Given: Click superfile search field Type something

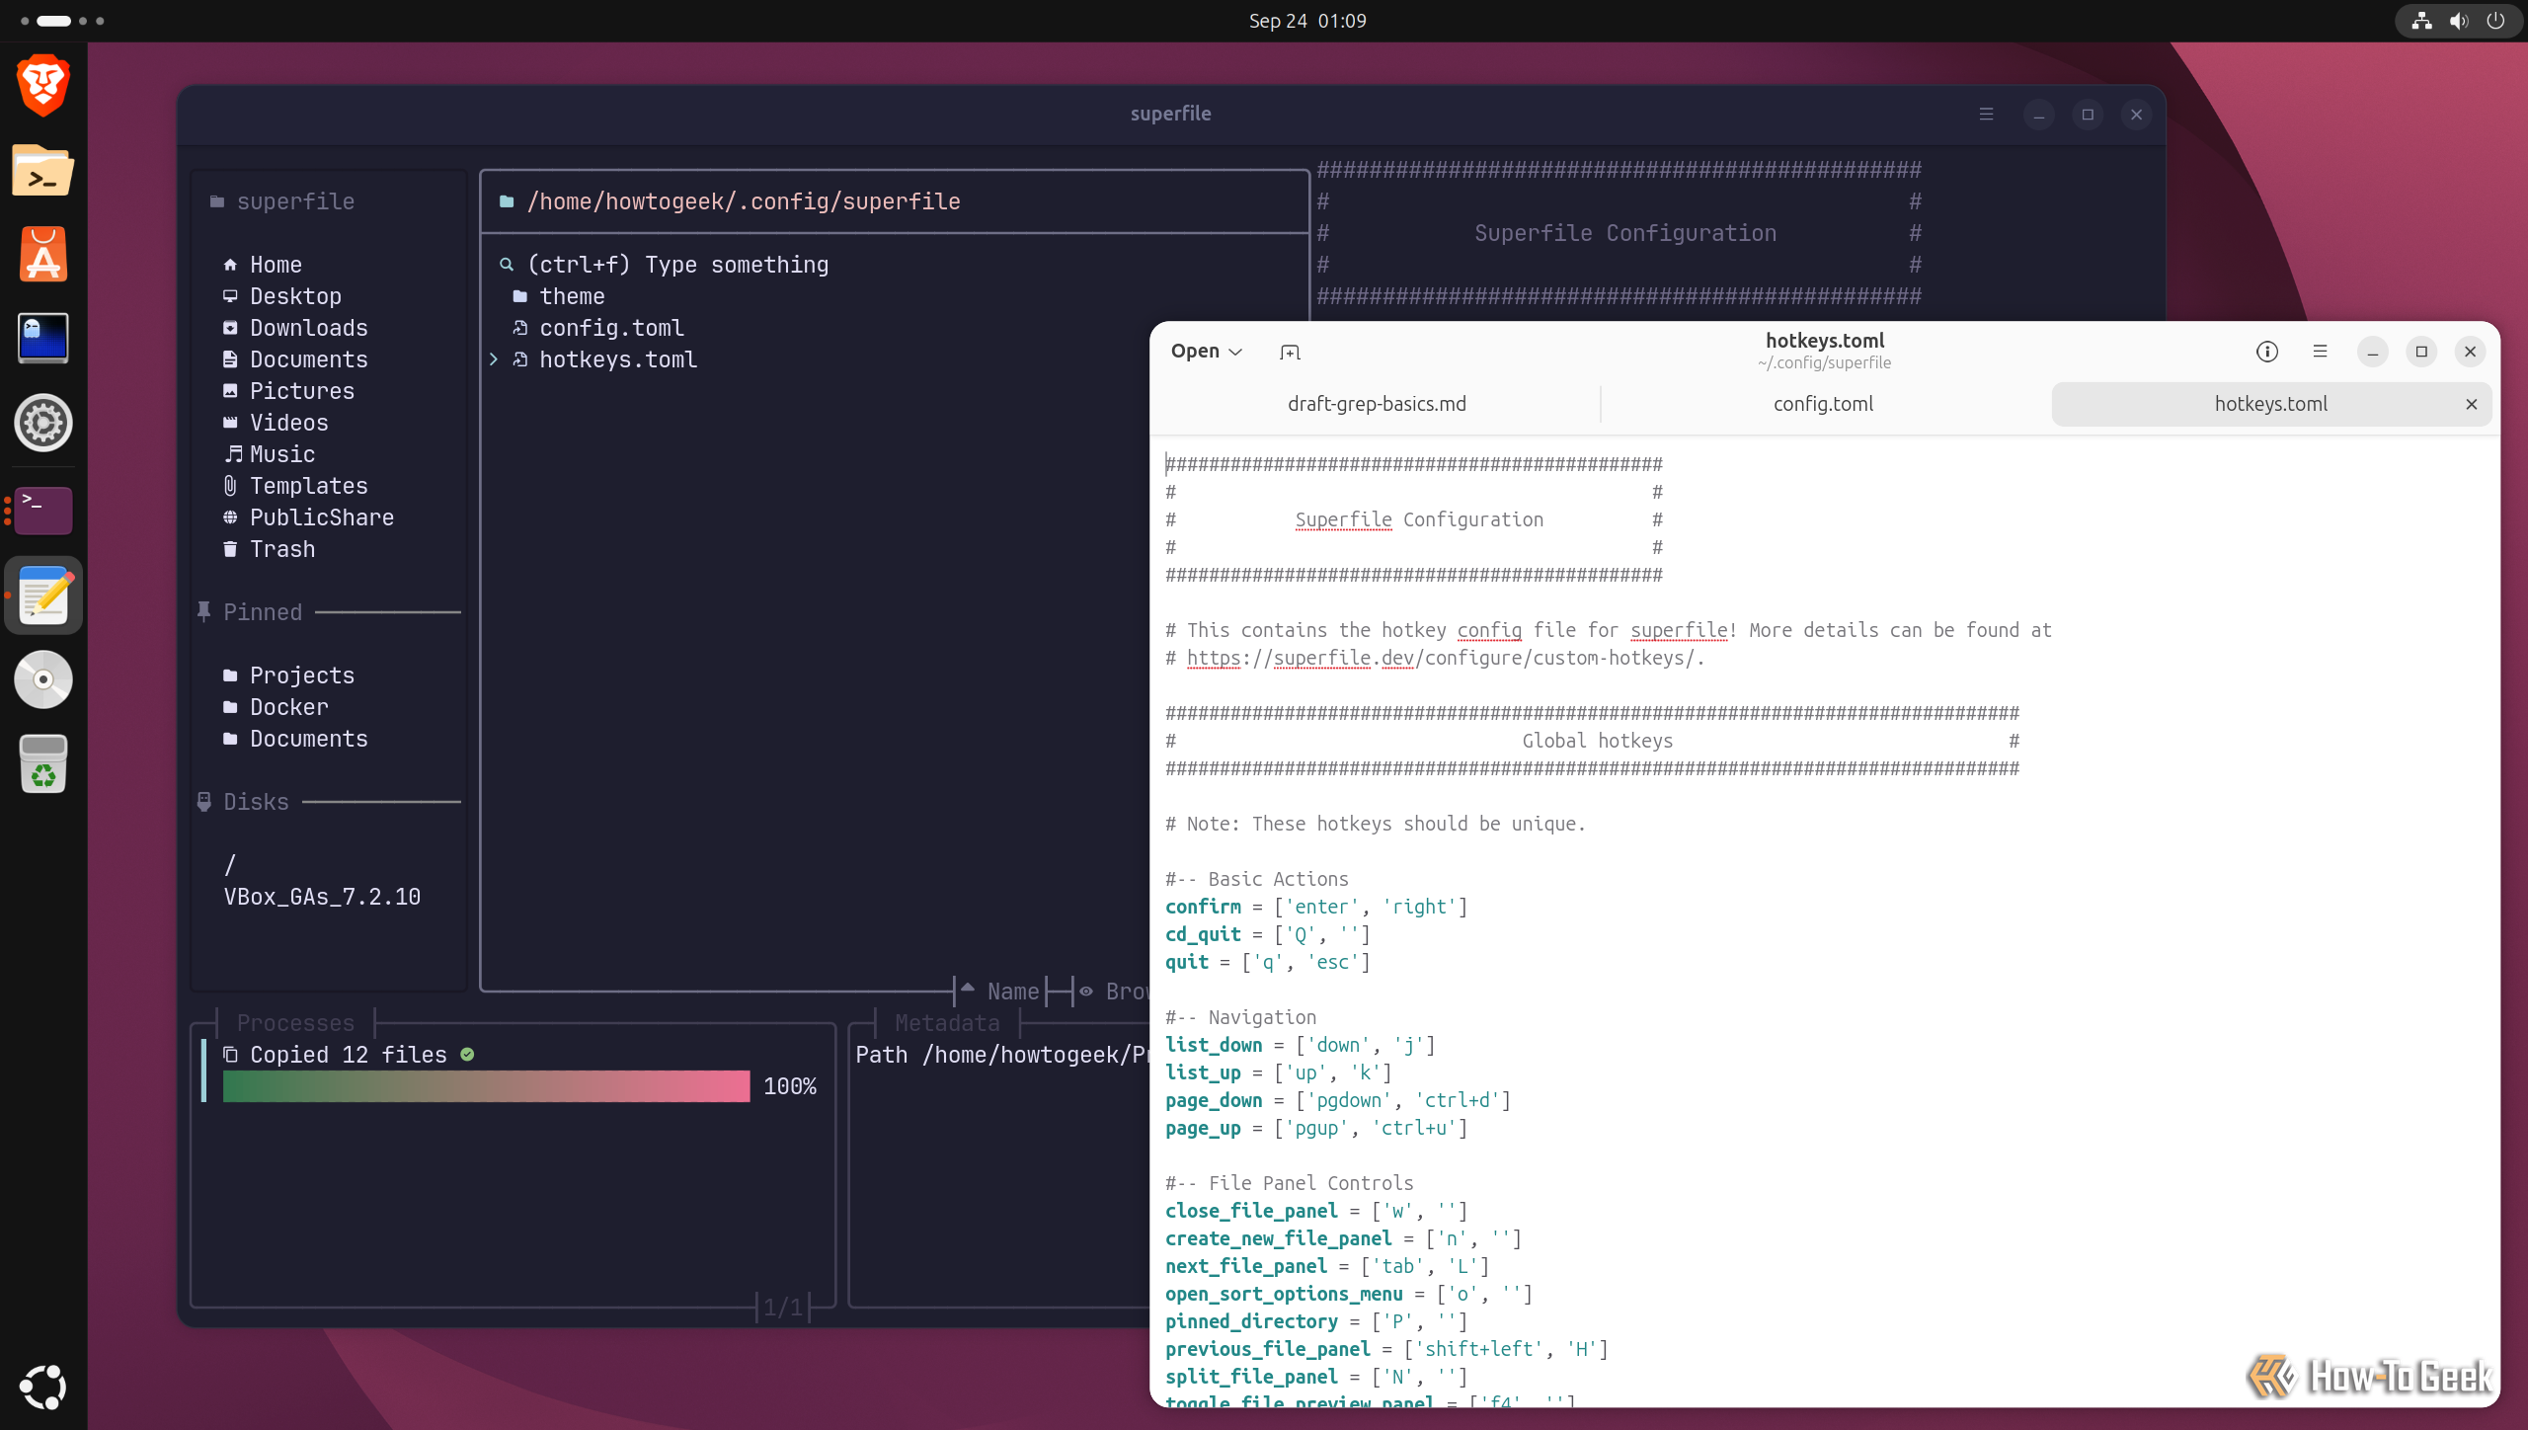Looking at the screenshot, I should (x=677, y=265).
